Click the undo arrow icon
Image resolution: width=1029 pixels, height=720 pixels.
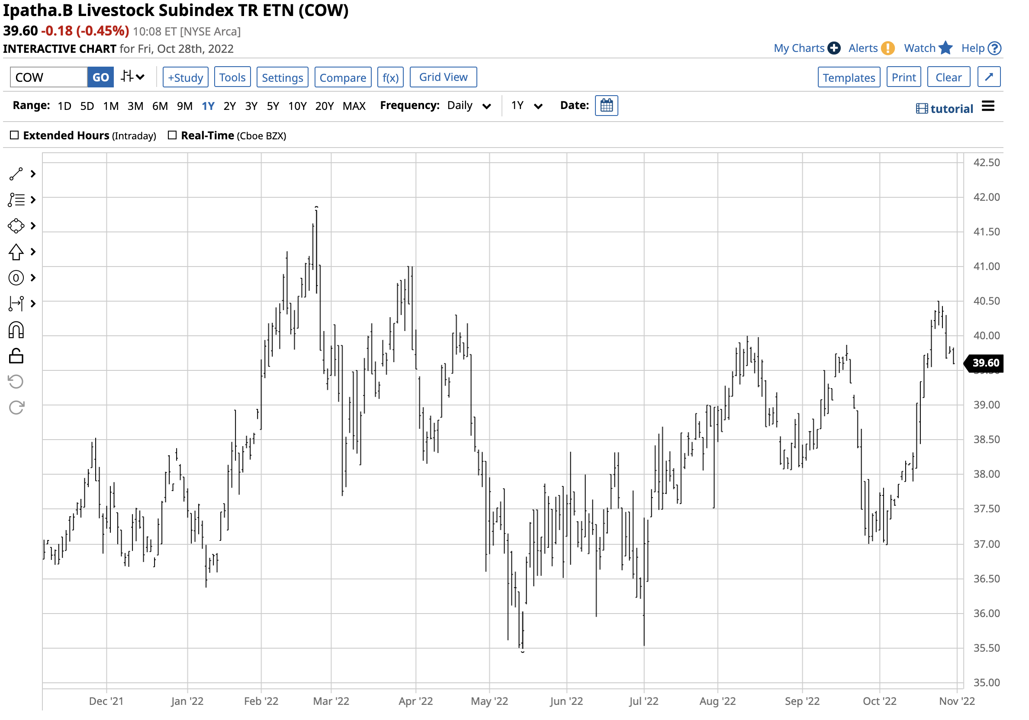pos(16,382)
